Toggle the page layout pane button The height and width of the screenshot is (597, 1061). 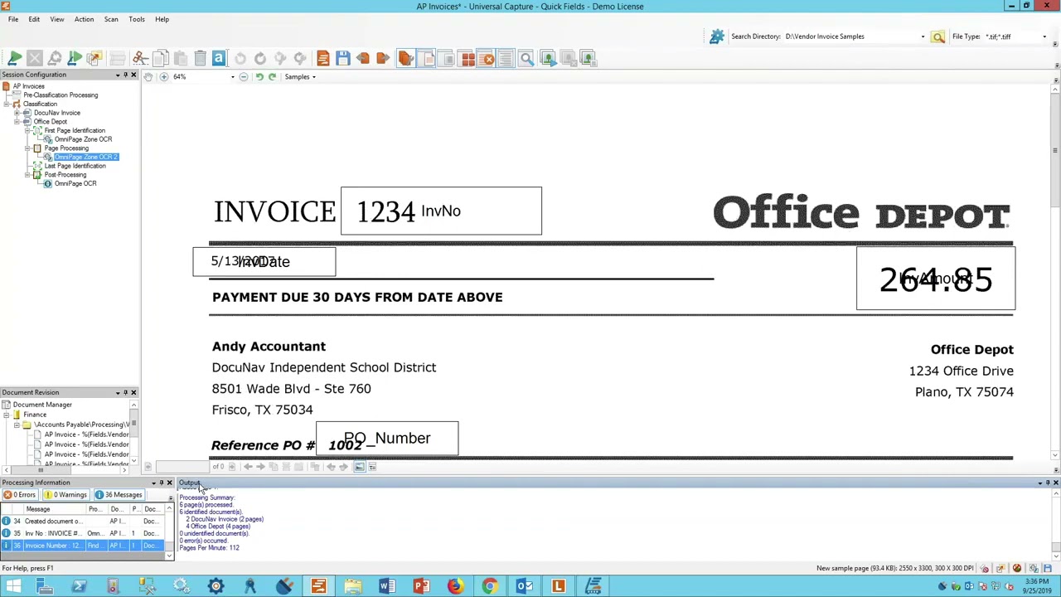pos(426,58)
